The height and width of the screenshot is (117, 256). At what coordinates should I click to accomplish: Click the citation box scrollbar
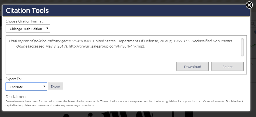(242, 47)
